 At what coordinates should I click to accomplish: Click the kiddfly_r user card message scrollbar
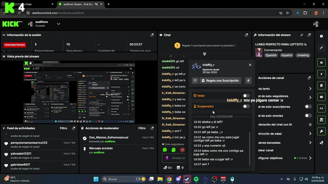(x=250, y=149)
